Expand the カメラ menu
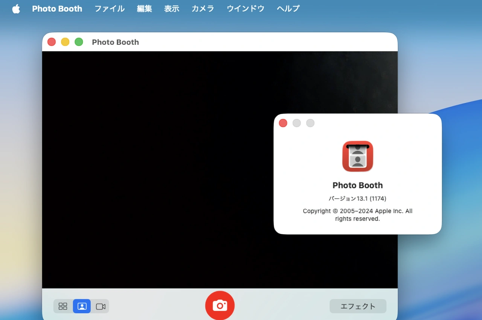Viewport: 482px width, 320px height. 203,9
